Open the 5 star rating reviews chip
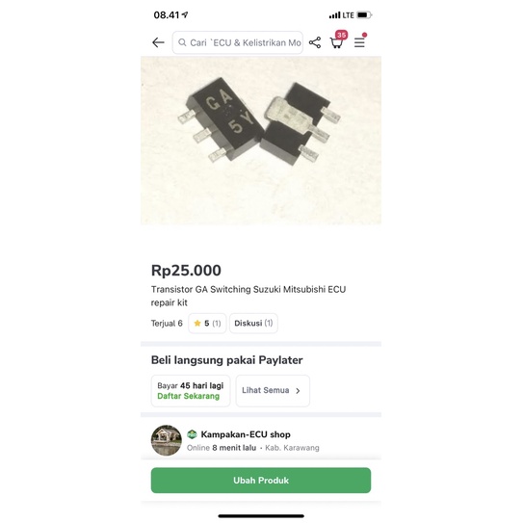This screenshot has height=523, width=523. tap(207, 323)
